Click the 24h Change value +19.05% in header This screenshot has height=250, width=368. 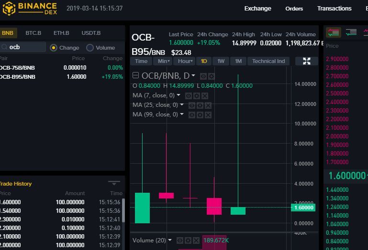[209, 43]
